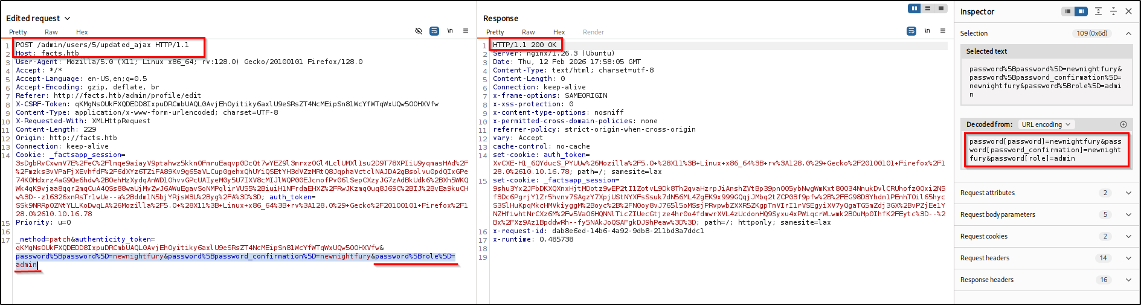Expand all Inspector sections icon
Viewport: 1141px width, 305px height.
pos(1099,11)
